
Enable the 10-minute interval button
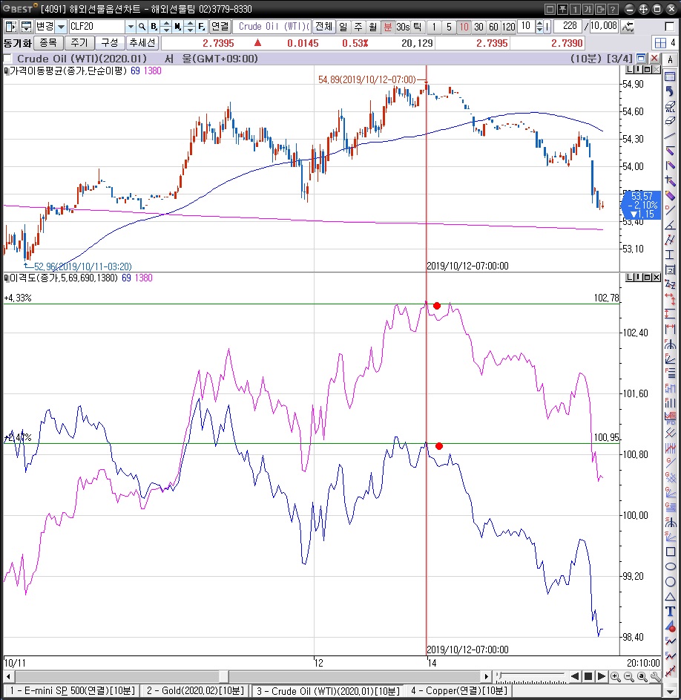(464, 27)
